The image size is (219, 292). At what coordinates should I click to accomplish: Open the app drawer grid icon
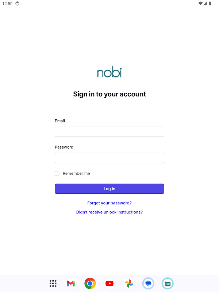53,283
